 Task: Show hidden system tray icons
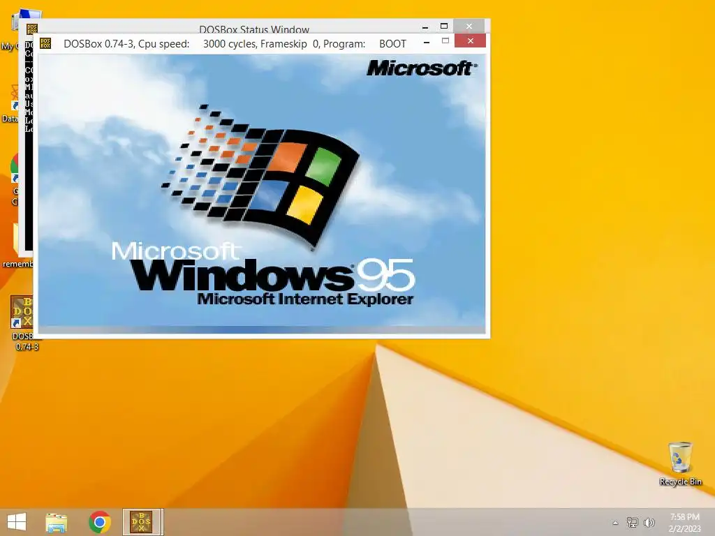coord(615,523)
